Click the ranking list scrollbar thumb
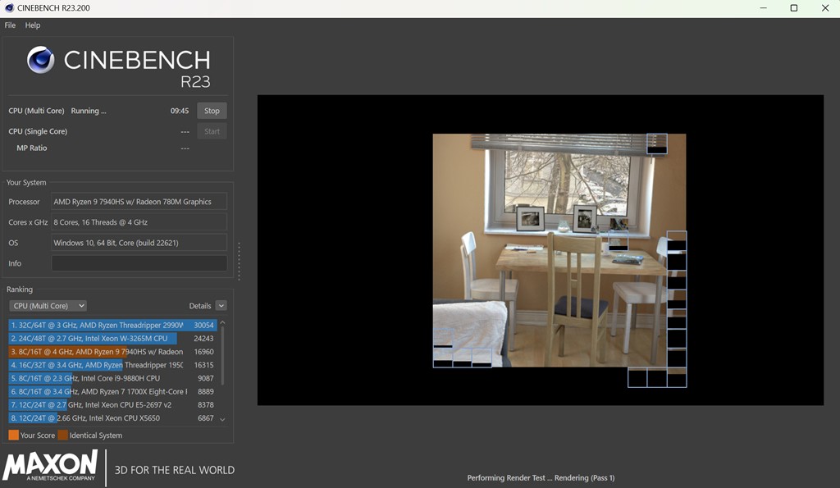Image resolution: width=840 pixels, height=488 pixels. 223,356
